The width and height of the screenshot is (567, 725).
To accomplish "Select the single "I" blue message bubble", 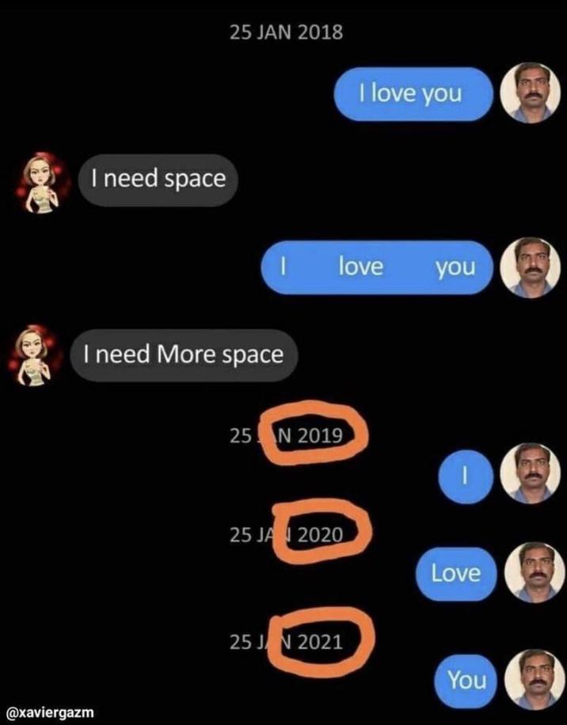I will point(465,476).
